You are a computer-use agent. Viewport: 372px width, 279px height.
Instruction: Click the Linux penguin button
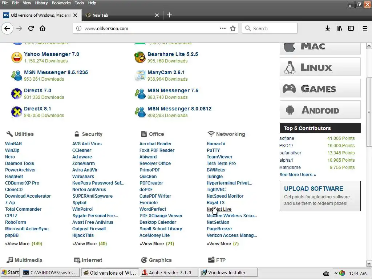point(320,67)
